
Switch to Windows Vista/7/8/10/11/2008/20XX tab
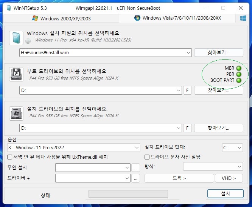click(177, 18)
